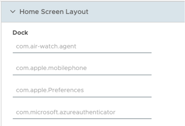The height and width of the screenshot is (126, 185).
Task: Edit the AirWatch agent Dock entry
Action: (82, 46)
